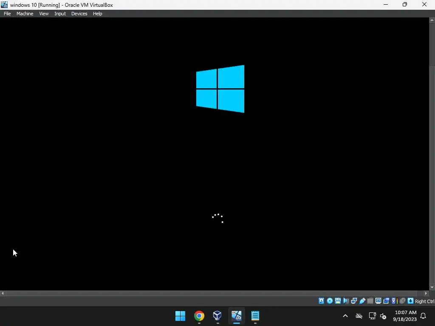
Task: Click the horizontal scrollbar left arrow
Action: (3, 293)
